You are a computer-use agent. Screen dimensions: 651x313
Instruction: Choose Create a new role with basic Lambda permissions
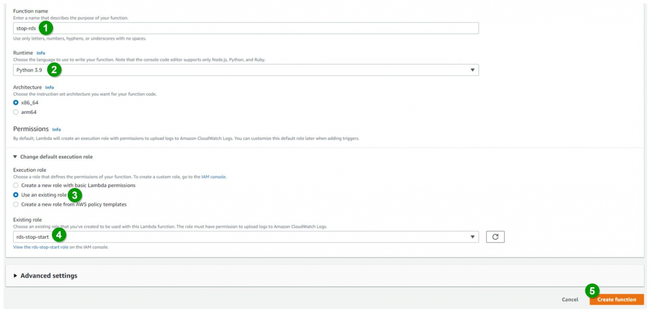tap(16, 185)
